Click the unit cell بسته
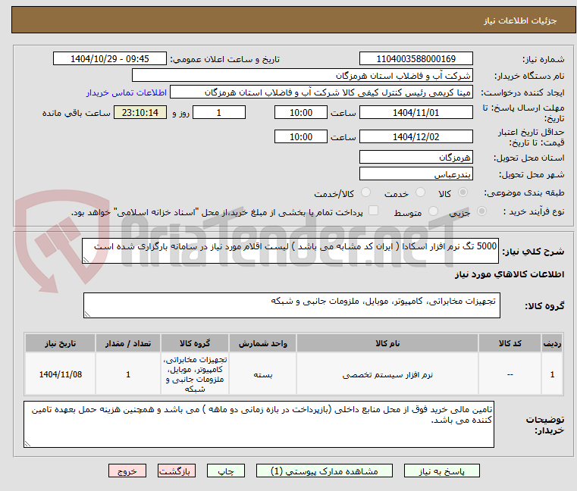This screenshot has height=491, width=577. [263, 375]
